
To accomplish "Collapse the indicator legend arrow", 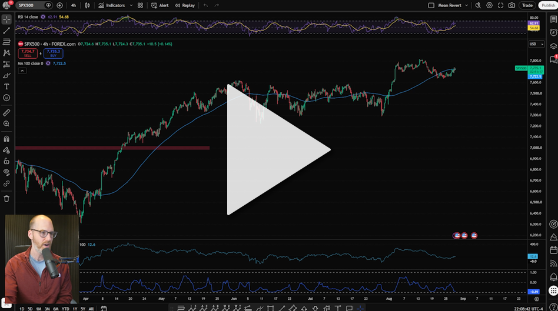I will (x=22, y=71).
